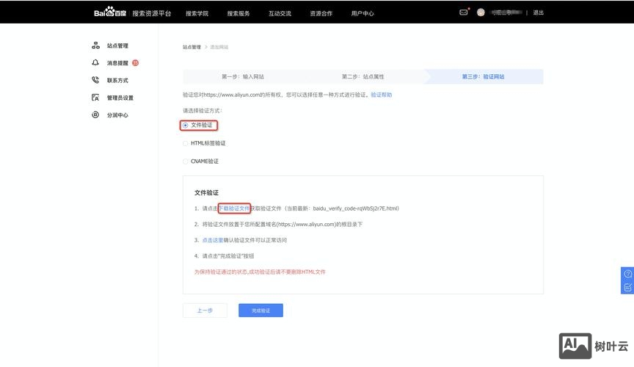The height and width of the screenshot is (367, 634).
Task: Click the 下载验证文件 download link
Action: (x=234, y=208)
